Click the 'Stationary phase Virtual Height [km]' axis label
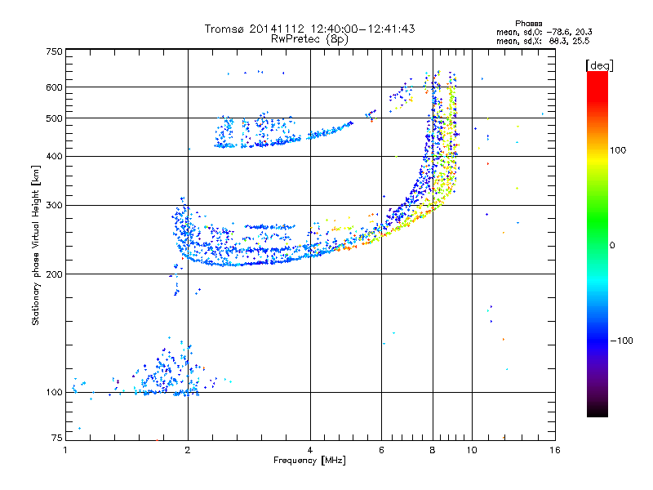Screen dimensions: 653x490 click(x=36, y=246)
